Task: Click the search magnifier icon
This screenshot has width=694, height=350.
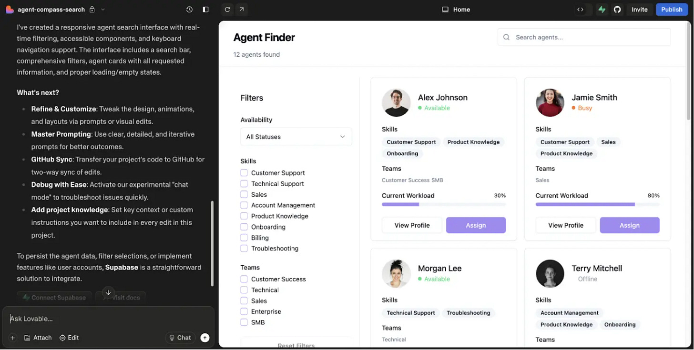Action: (506, 37)
